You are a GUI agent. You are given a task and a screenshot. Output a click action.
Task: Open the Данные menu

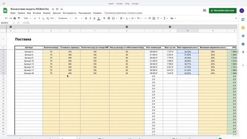point(57,13)
